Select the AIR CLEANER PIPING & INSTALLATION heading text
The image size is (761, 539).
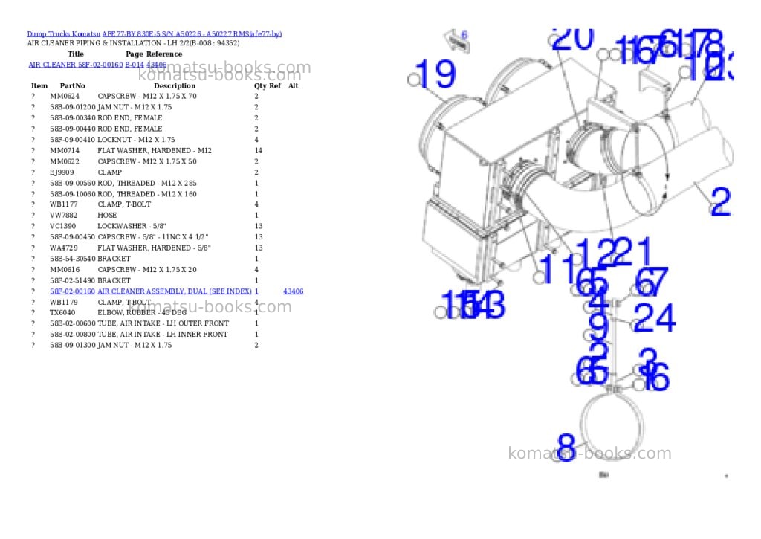[x=134, y=43]
